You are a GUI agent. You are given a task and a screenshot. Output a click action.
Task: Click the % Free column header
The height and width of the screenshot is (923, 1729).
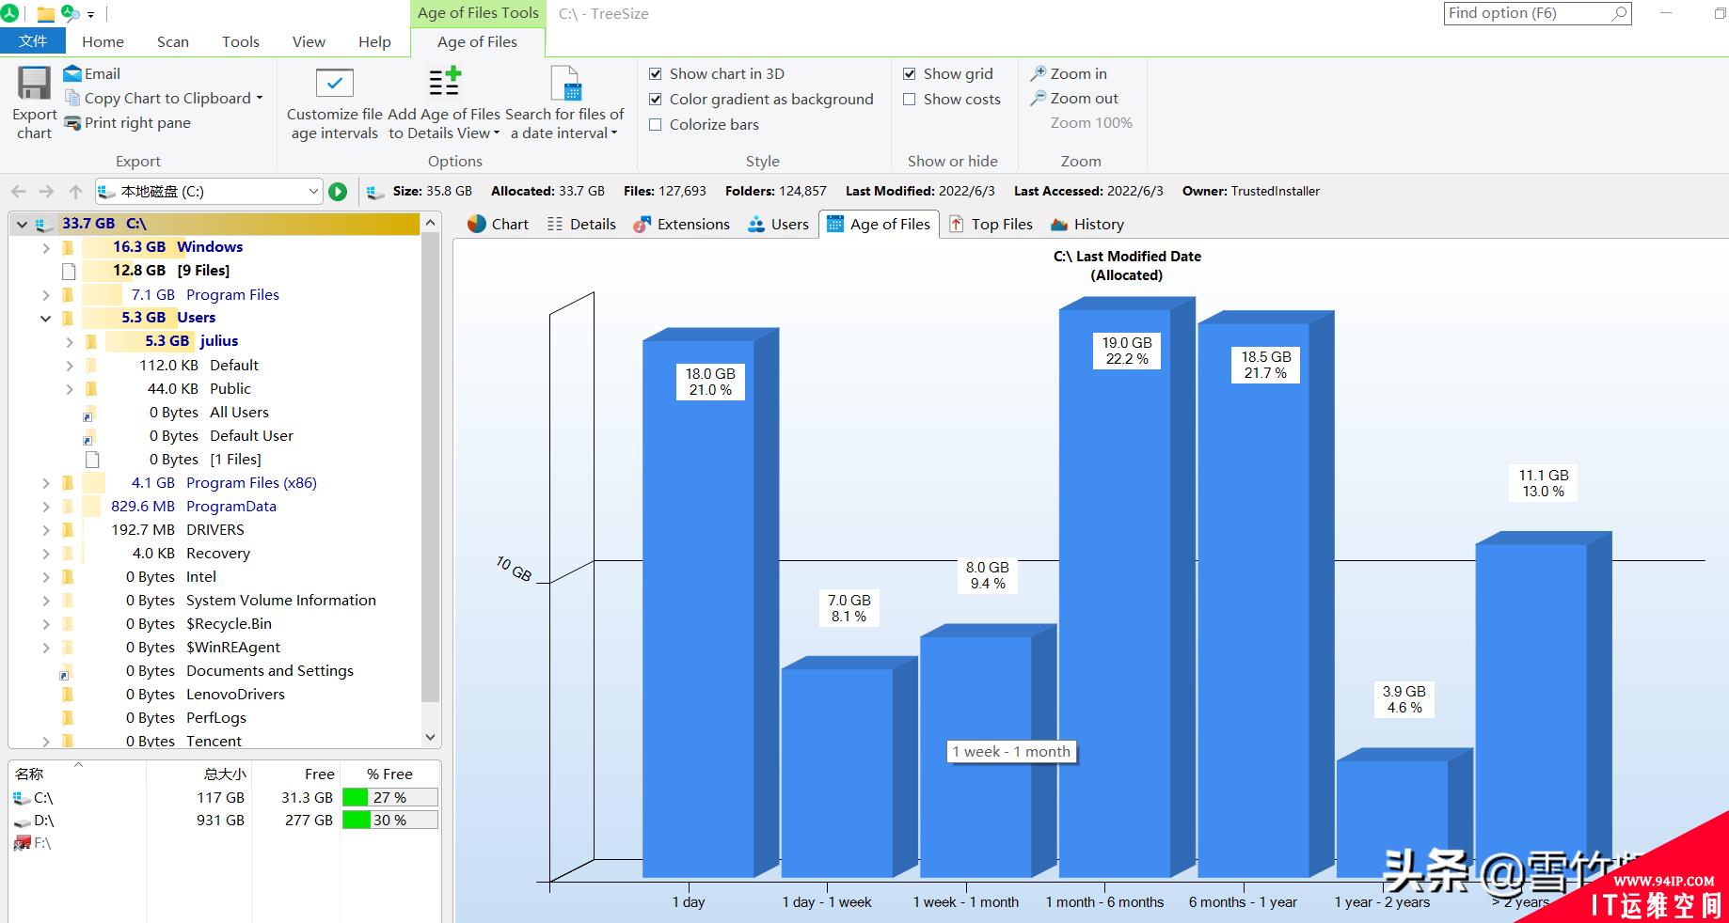[389, 774]
